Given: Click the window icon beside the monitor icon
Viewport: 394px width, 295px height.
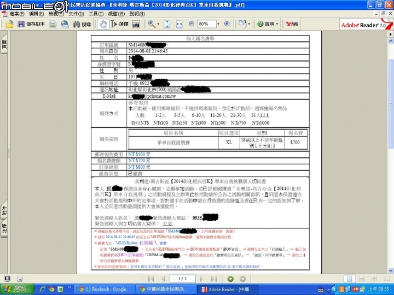Looking at the screenshot, I should (20, 279).
